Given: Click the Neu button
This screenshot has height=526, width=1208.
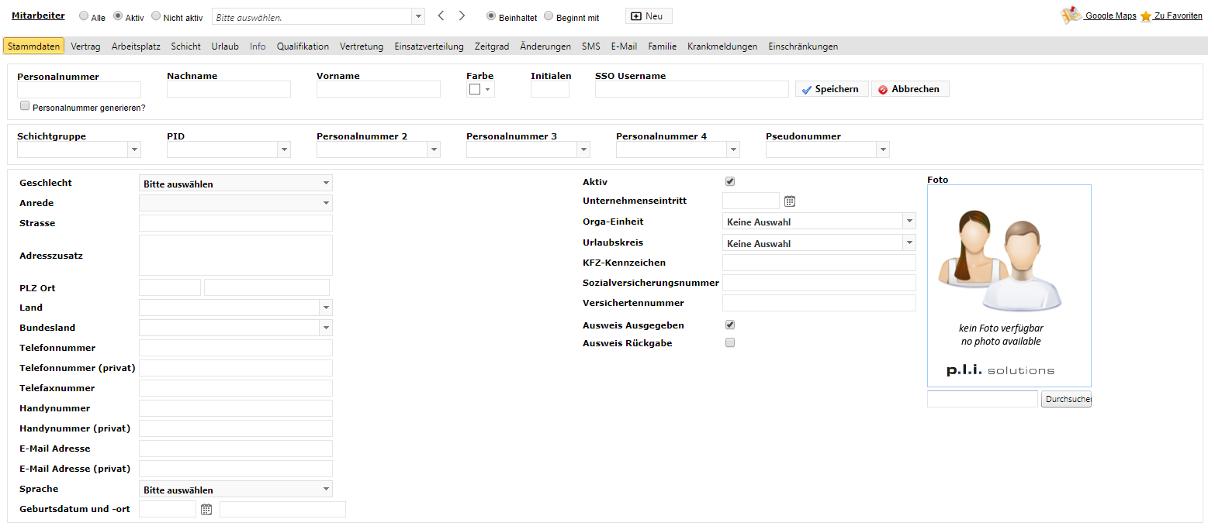Looking at the screenshot, I should [x=649, y=16].
